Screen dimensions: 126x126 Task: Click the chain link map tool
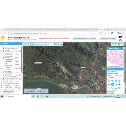[45, 44]
